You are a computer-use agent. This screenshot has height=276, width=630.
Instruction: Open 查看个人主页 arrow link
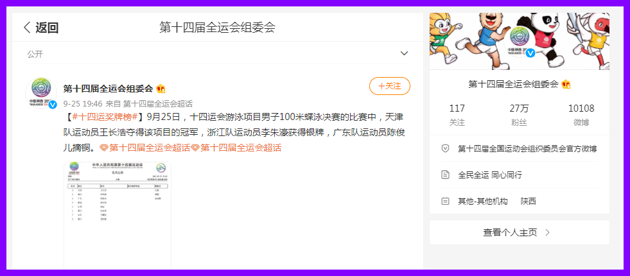click(x=519, y=232)
